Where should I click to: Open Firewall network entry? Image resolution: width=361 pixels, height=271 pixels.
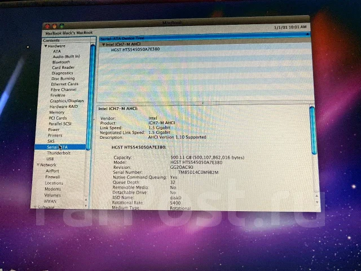coord(52,177)
